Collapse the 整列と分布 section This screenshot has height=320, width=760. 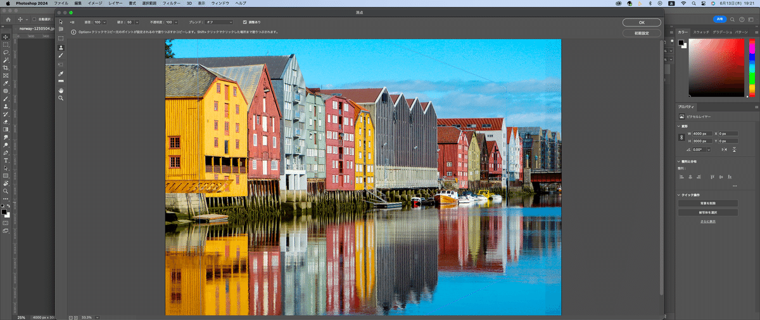(x=679, y=161)
